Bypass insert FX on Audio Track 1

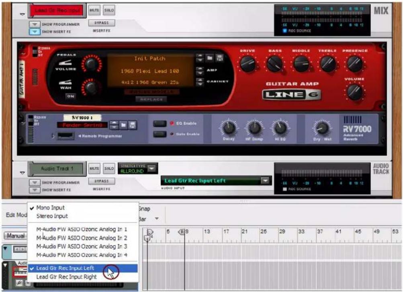[102, 181]
